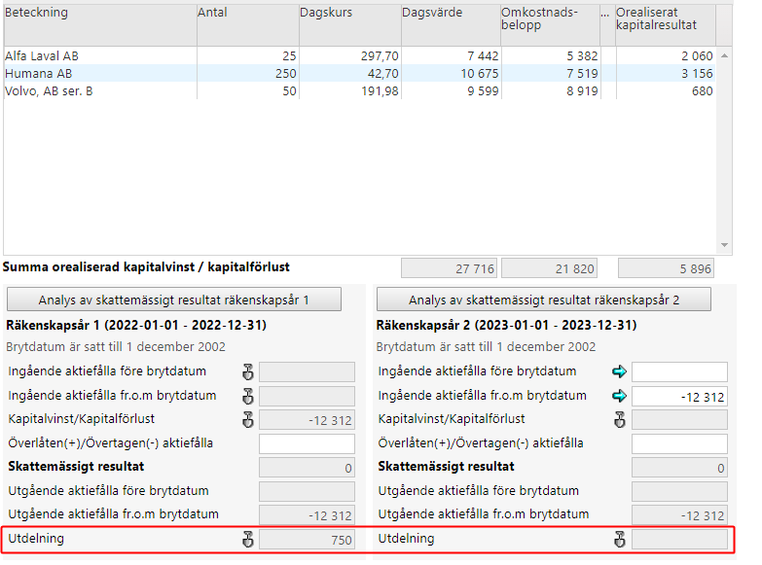Click Räkenskapsår 2 Utgående aktiefälla fr.o.m brytdatum field
The width and height of the screenshot is (762, 565).
(x=679, y=515)
